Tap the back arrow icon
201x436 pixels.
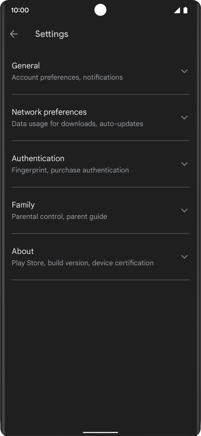[x=14, y=34]
